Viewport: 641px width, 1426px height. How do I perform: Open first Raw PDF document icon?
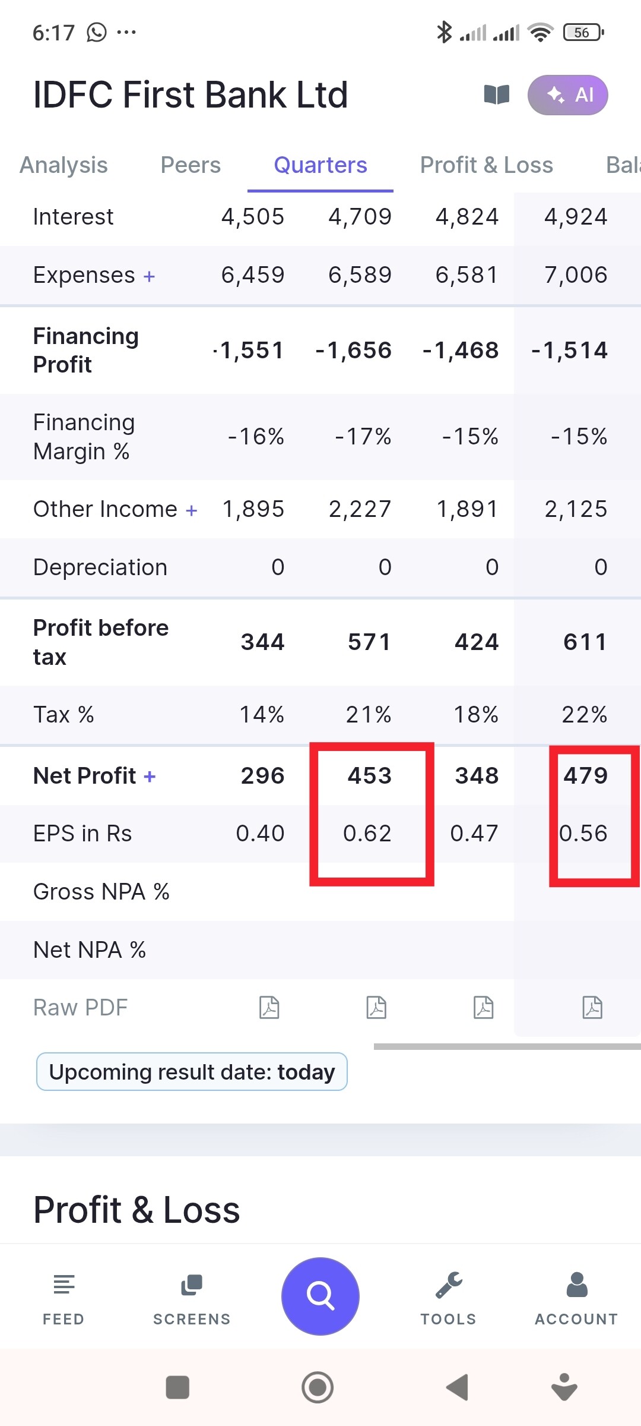[269, 1008]
